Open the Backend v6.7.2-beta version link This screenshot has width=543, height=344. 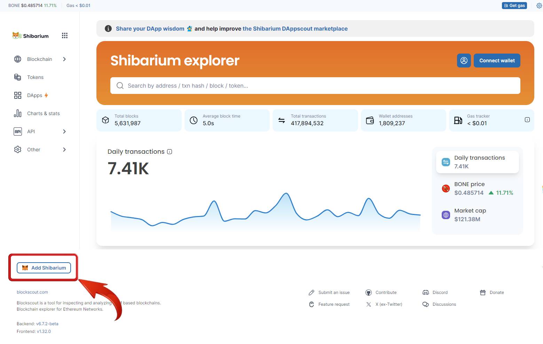click(47, 324)
